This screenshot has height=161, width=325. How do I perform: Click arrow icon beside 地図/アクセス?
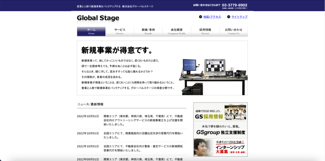pyautogui.click(x=200, y=17)
